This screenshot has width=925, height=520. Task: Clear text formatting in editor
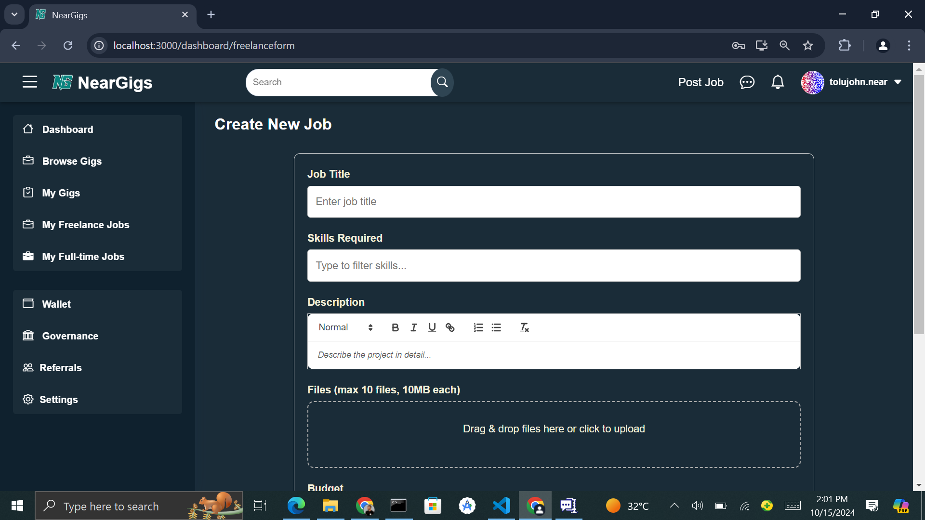tap(524, 327)
